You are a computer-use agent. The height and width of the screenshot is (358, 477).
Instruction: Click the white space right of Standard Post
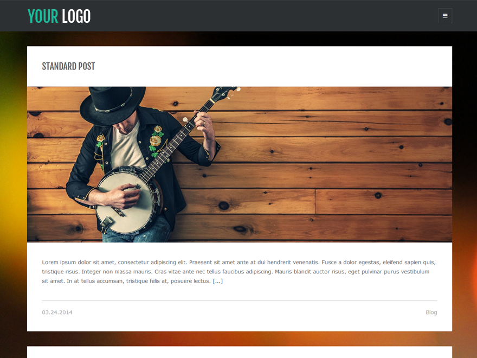pyautogui.click(x=274, y=66)
